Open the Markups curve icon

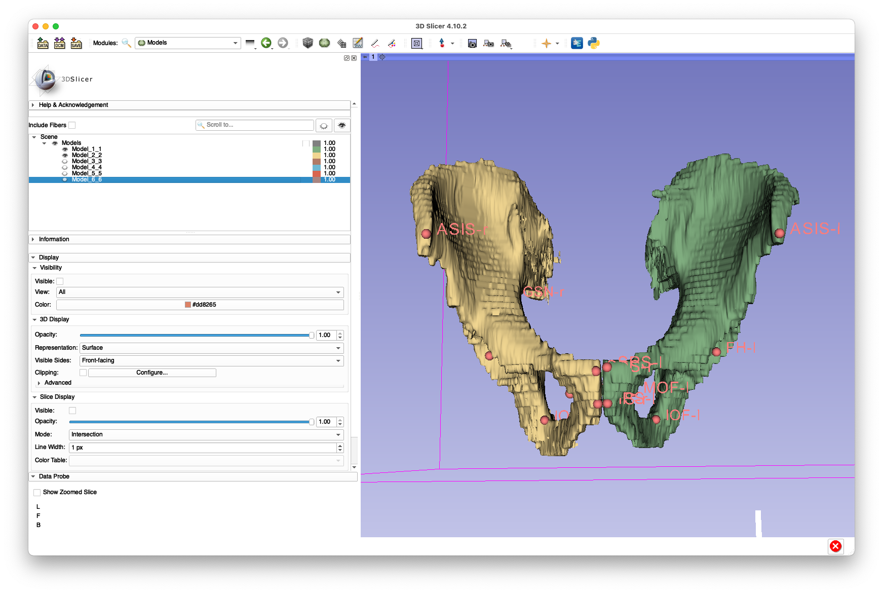pos(375,43)
